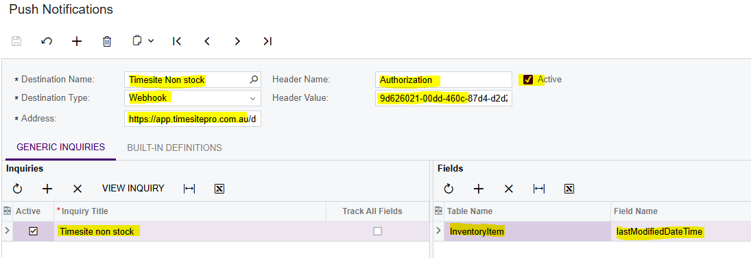This screenshot has height=258, width=751.
Task: Select the Timesite non stock inquiry title cell
Action: pyautogui.click(x=190, y=231)
